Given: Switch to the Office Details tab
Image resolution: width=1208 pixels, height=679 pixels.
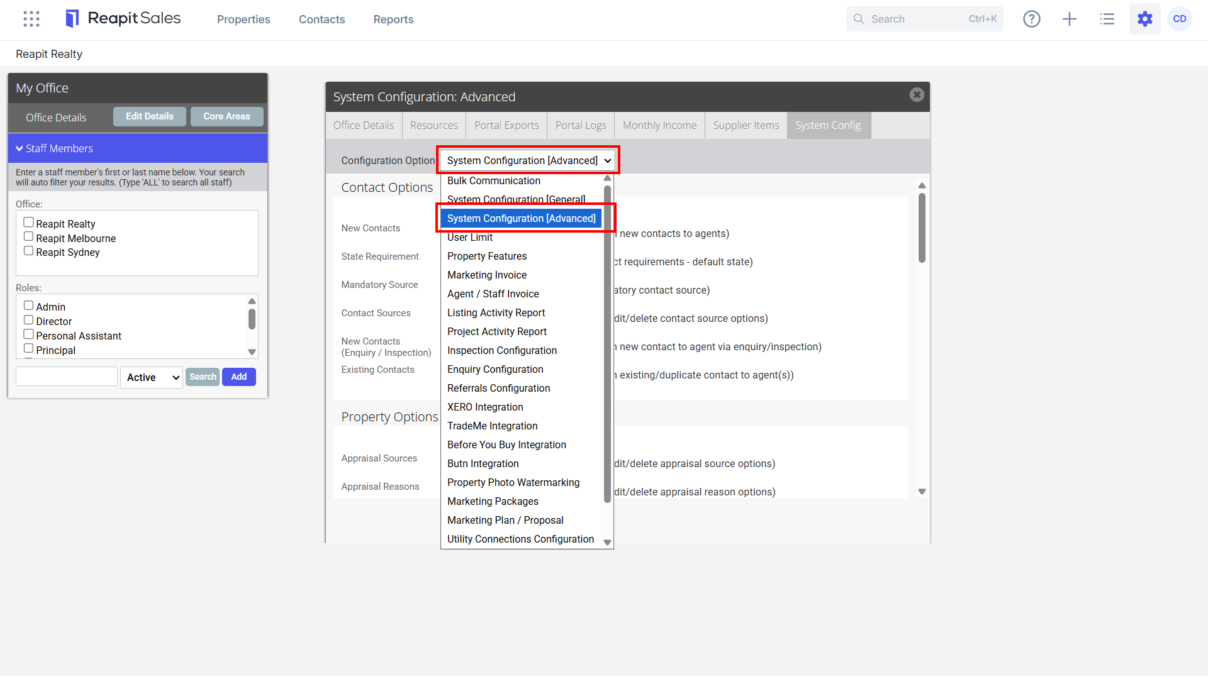Looking at the screenshot, I should pos(364,125).
